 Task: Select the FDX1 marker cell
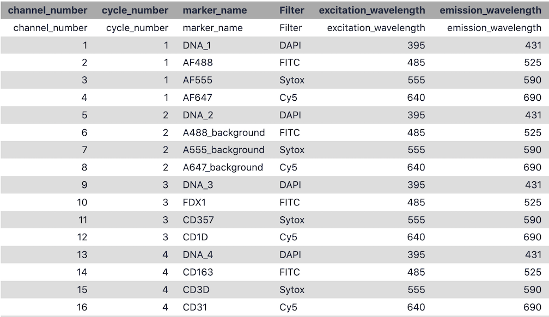click(194, 203)
